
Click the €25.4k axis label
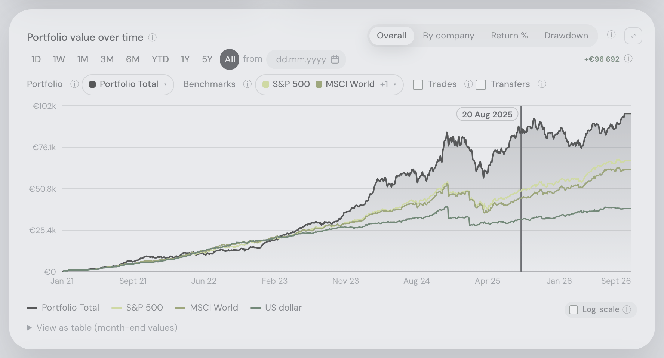click(43, 230)
